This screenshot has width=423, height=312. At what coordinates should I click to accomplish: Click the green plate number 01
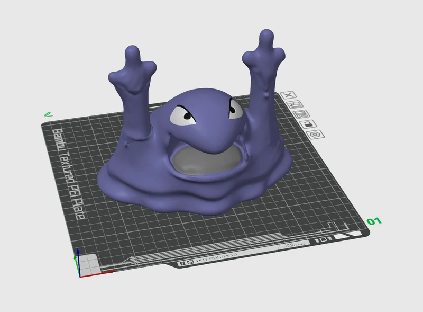click(x=374, y=221)
